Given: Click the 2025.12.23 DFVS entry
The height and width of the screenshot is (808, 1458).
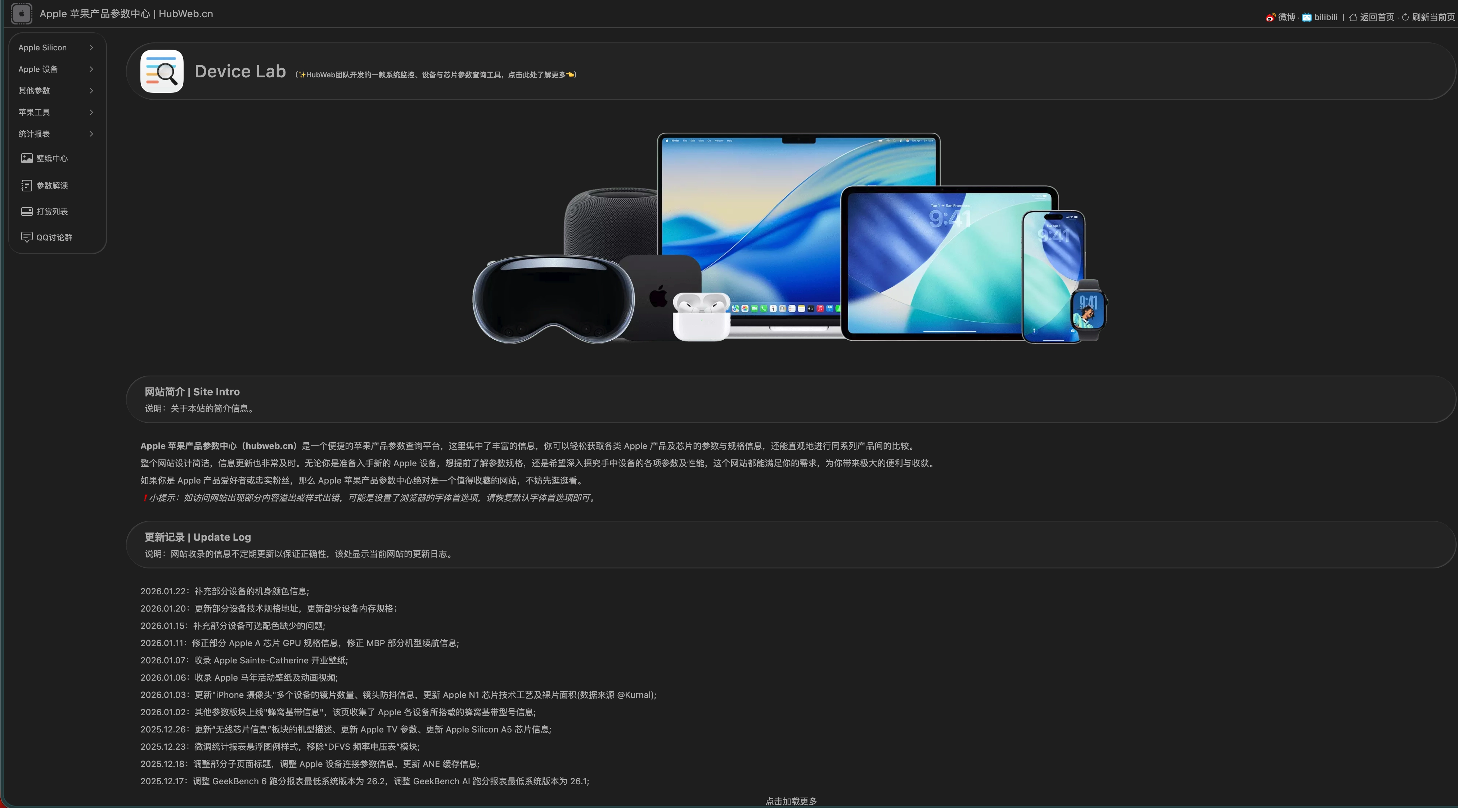Looking at the screenshot, I should 280,746.
